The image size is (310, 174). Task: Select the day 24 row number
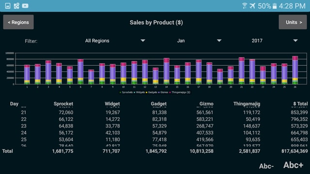pyautogui.click(x=24, y=133)
